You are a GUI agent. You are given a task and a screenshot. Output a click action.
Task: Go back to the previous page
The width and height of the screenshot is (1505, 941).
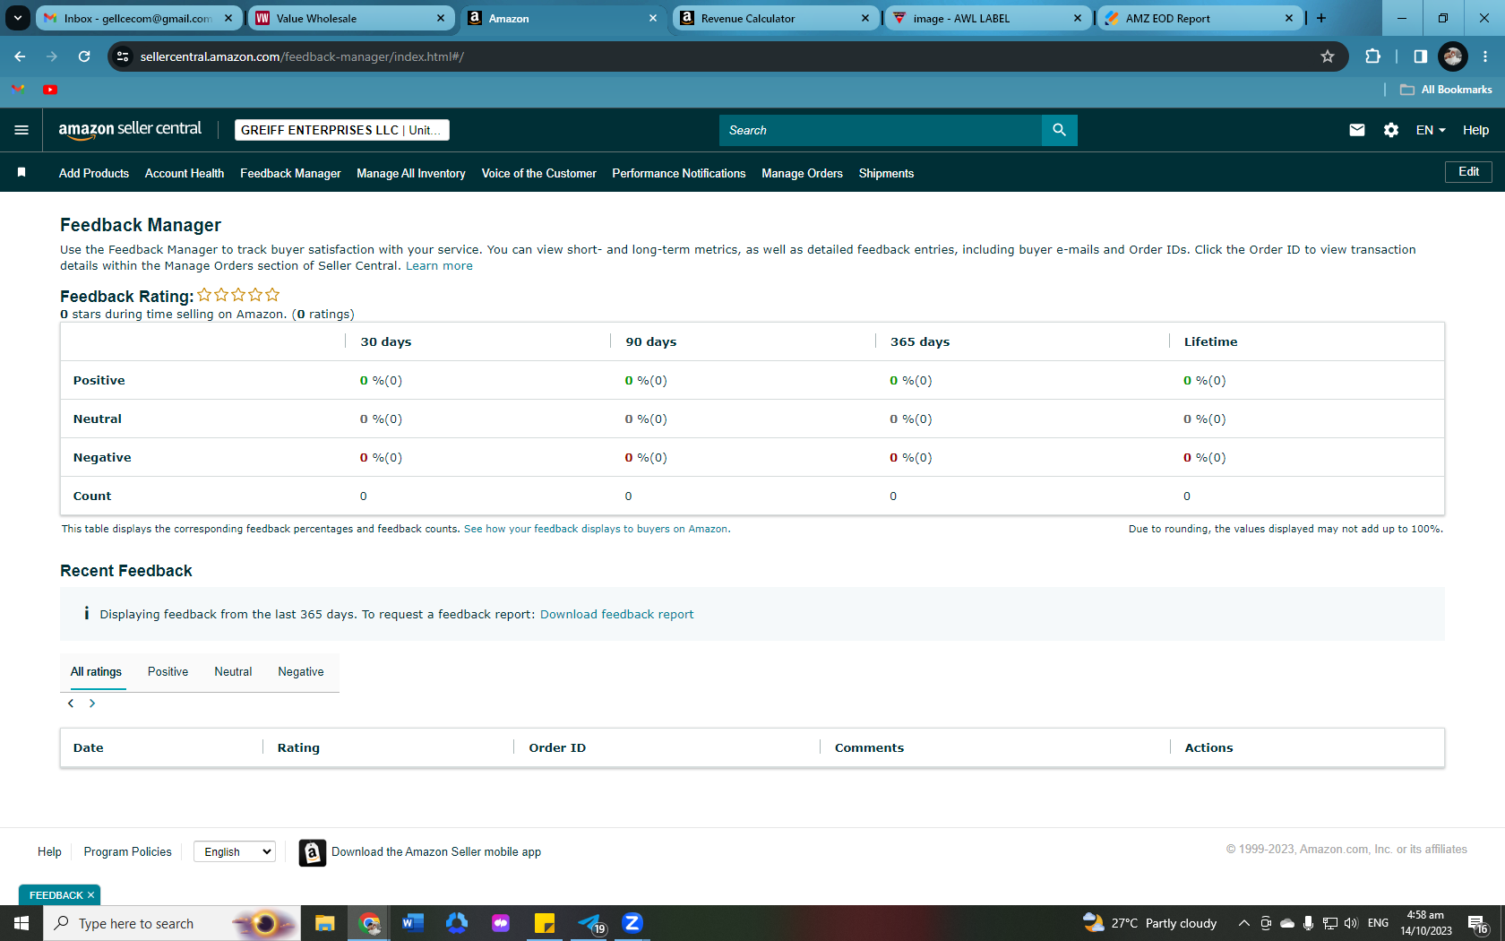point(20,56)
